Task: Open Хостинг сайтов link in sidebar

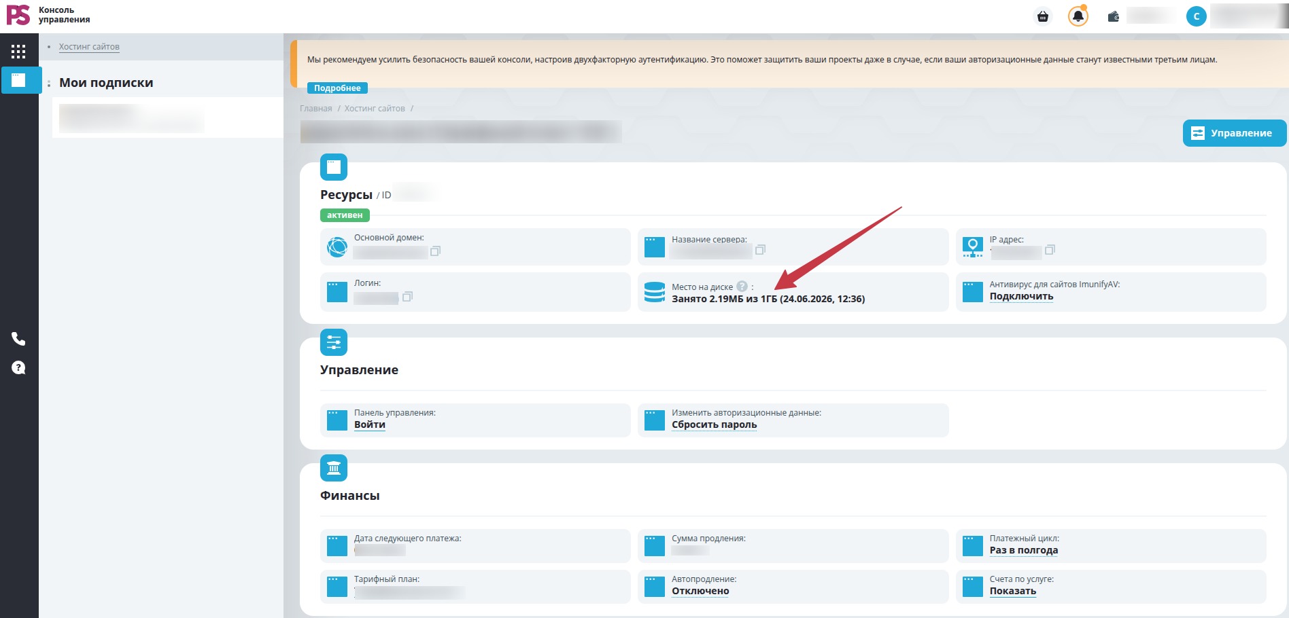Action: point(89,47)
